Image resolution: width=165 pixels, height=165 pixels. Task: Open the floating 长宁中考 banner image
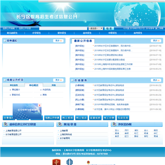click(x=27, y=111)
